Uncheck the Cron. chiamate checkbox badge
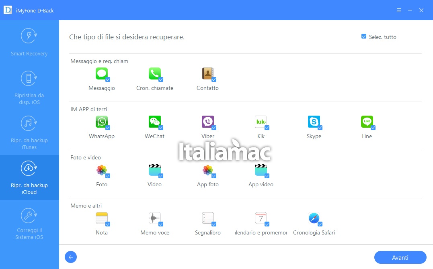The height and width of the screenshot is (269, 433). point(161,80)
